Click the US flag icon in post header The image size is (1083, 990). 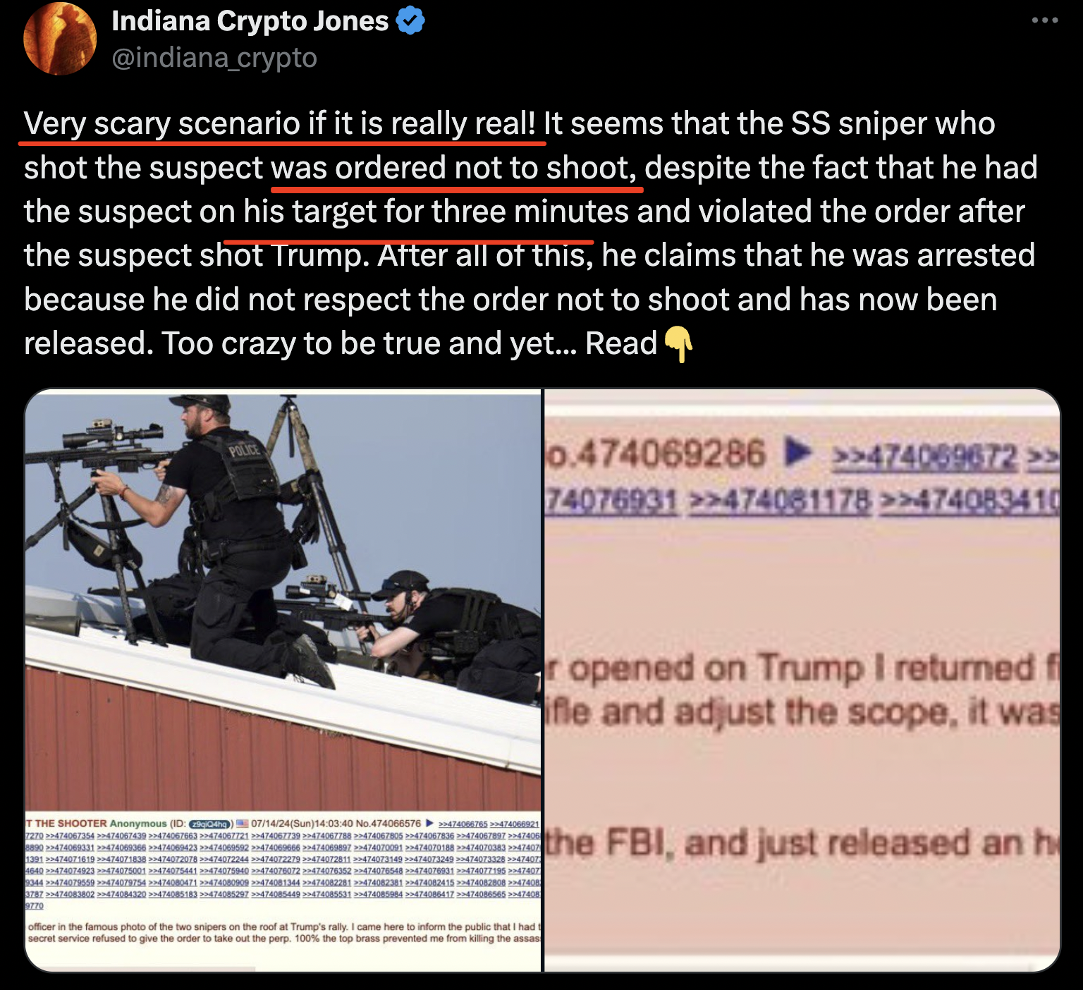(242, 824)
